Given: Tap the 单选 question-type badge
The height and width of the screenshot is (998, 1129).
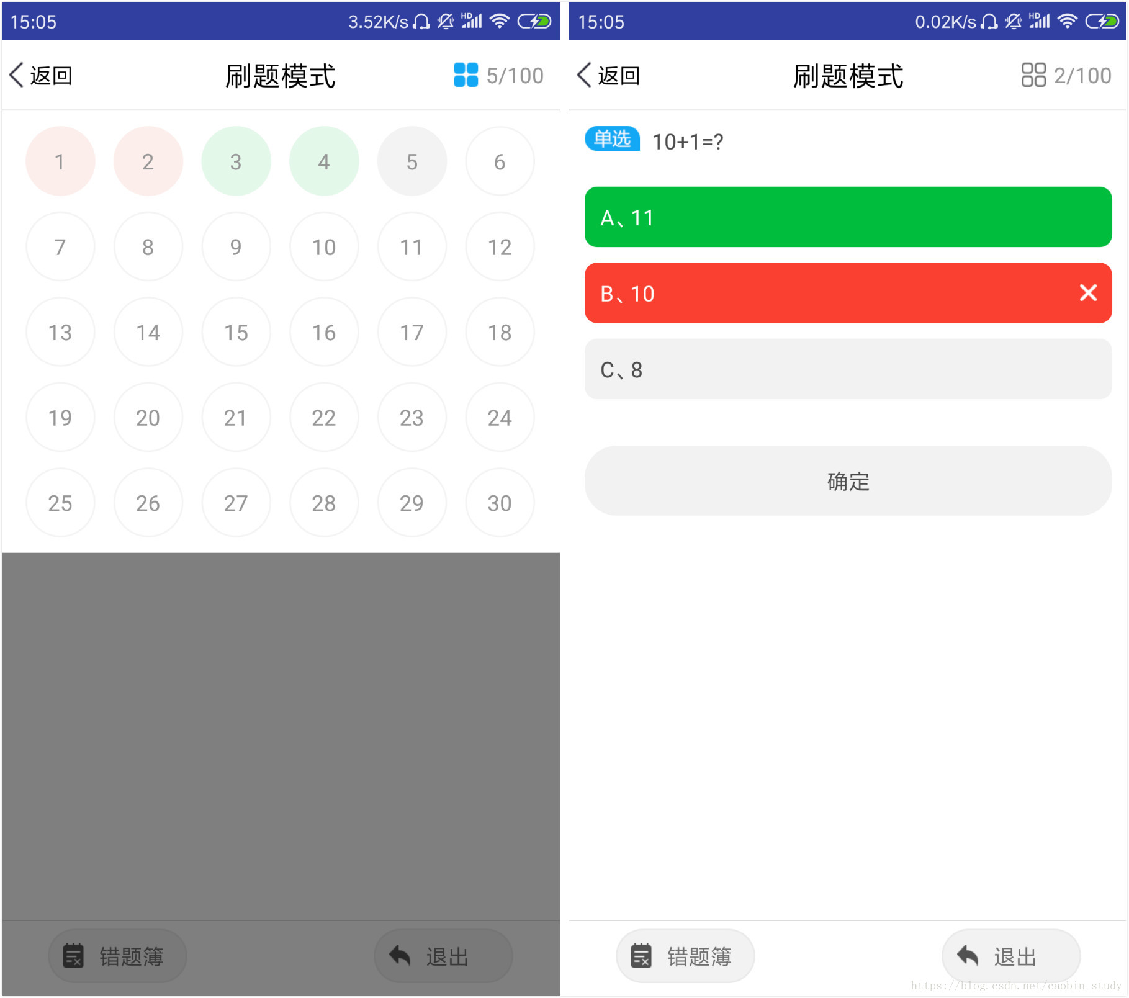Looking at the screenshot, I should 612,139.
